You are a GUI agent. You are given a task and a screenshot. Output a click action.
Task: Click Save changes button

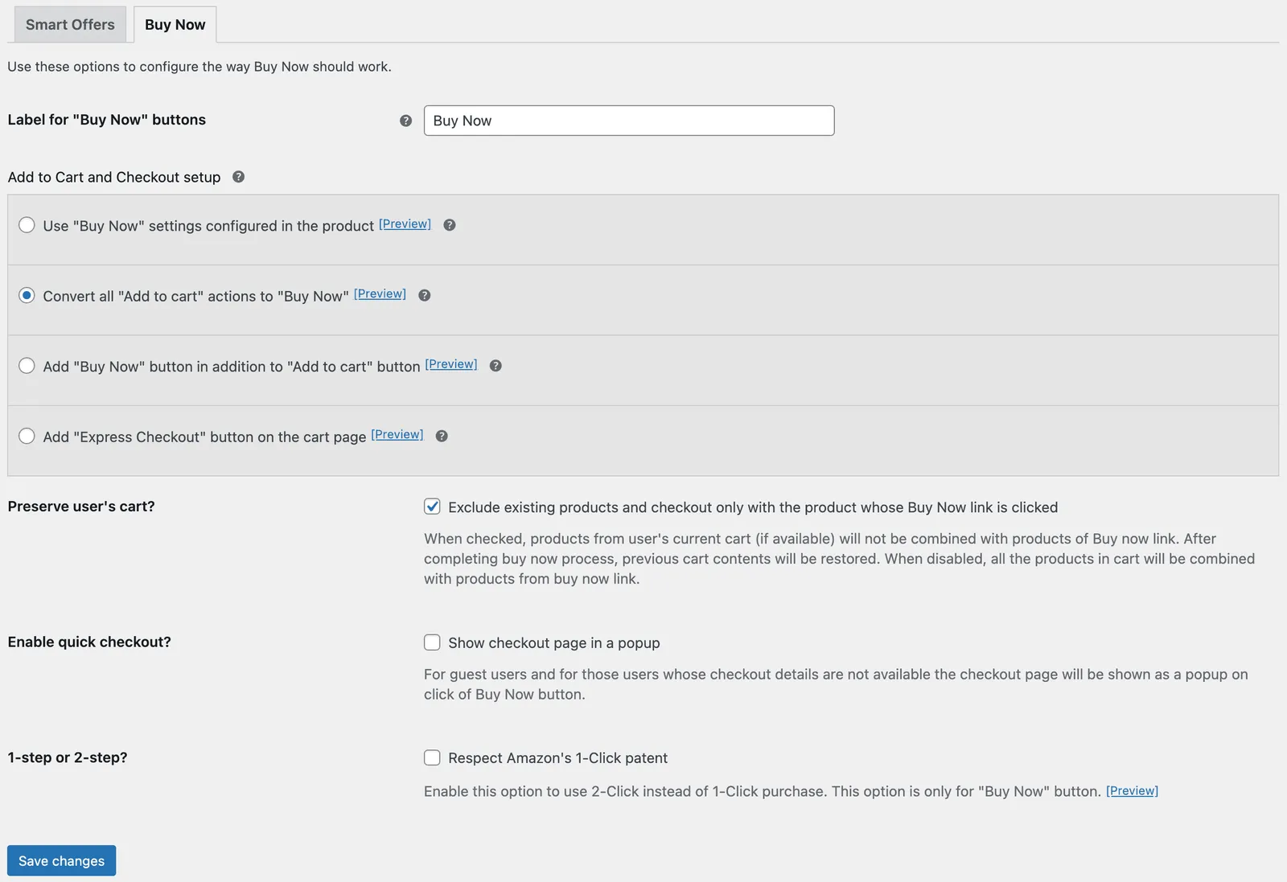coord(61,860)
